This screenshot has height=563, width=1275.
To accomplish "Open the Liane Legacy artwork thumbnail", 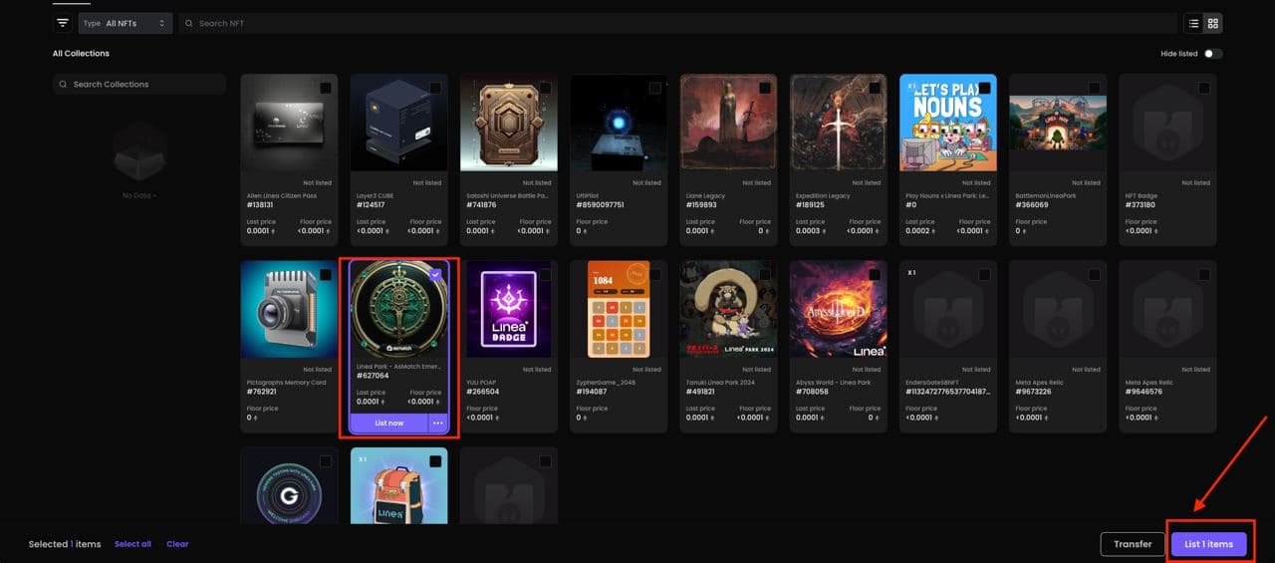I will pyautogui.click(x=728, y=123).
